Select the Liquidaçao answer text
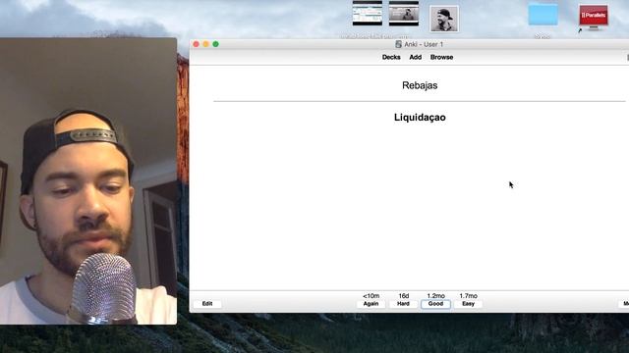 tap(420, 118)
